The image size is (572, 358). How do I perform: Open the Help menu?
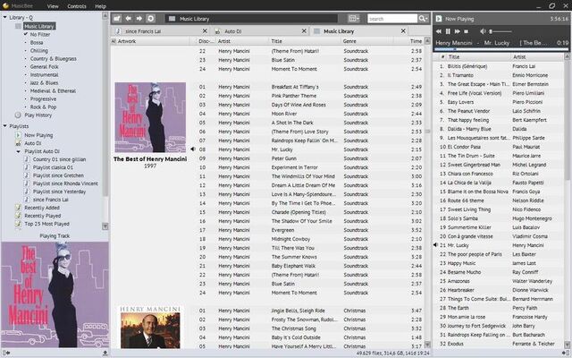100,6
